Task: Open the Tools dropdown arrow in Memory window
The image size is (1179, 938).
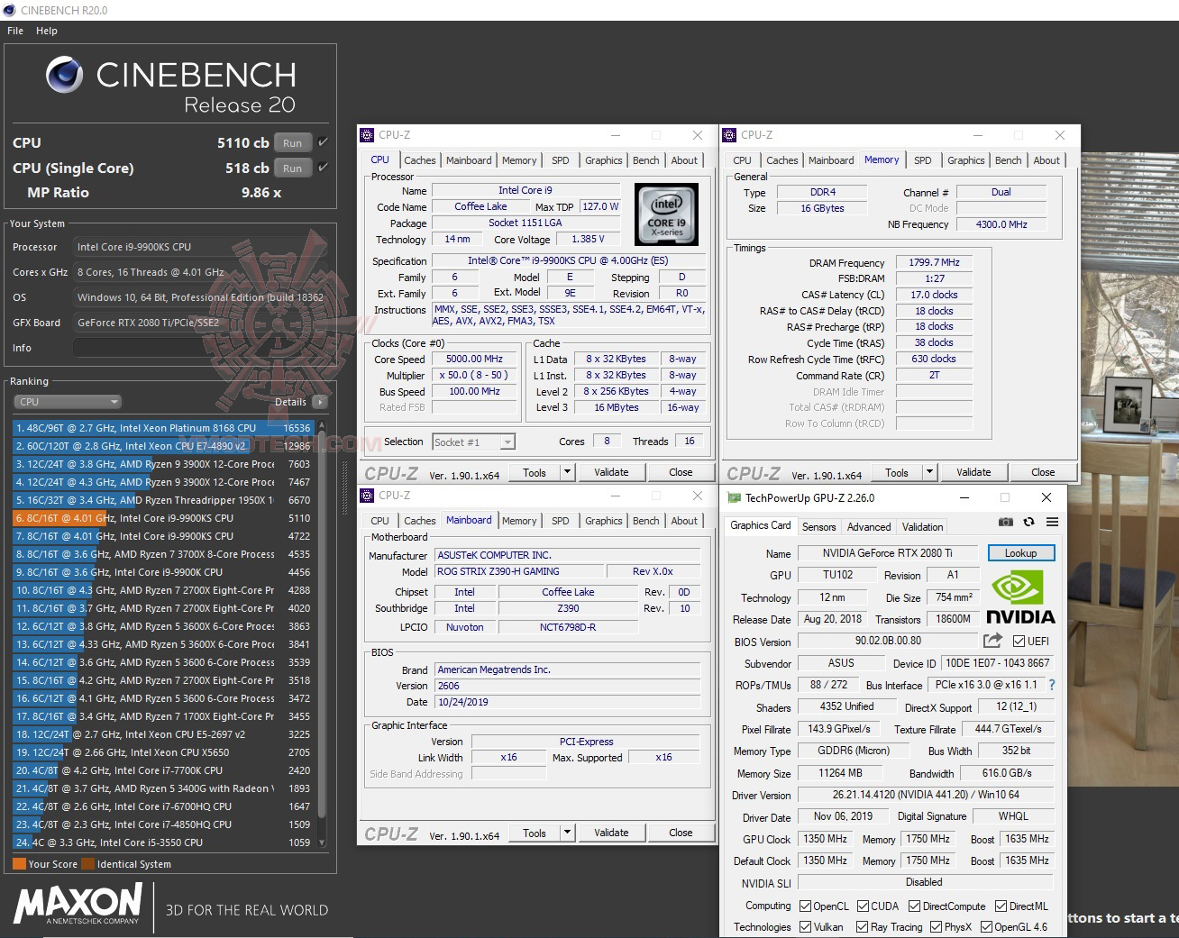Action: pos(929,472)
